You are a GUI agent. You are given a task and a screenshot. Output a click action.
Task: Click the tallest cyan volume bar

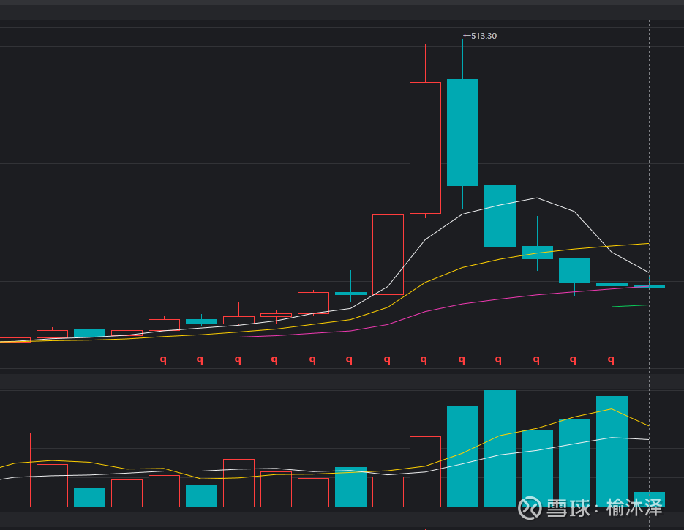[500, 448]
